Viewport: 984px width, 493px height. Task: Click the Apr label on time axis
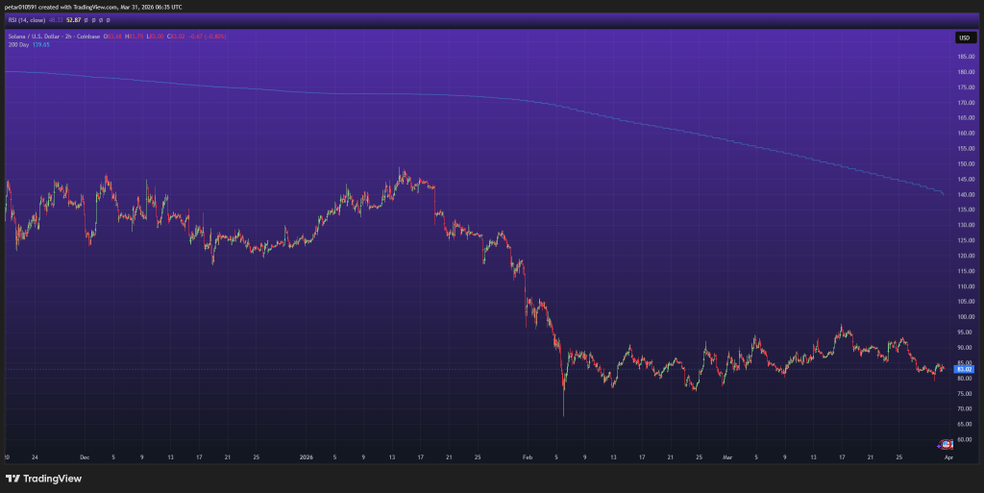coord(948,457)
